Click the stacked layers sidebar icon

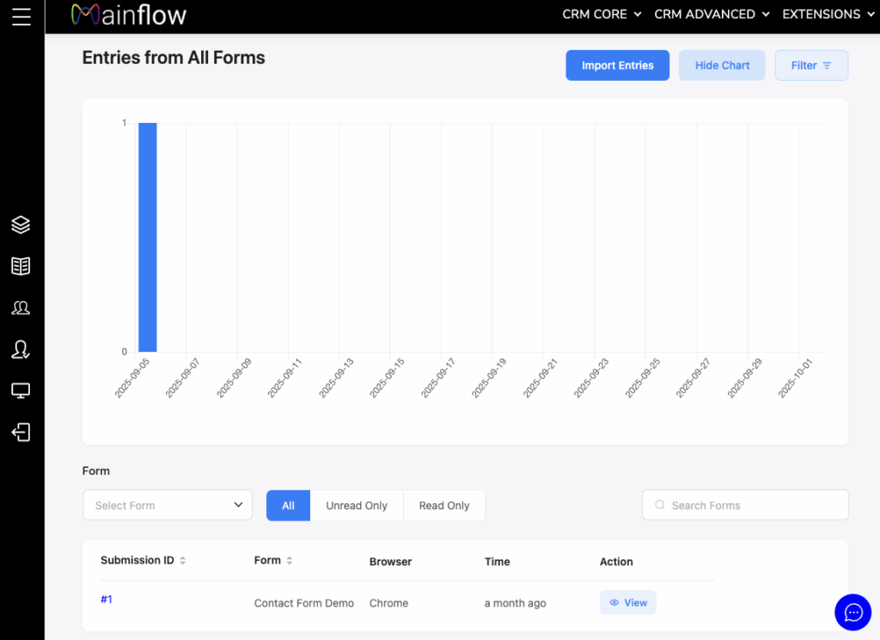[x=21, y=225]
